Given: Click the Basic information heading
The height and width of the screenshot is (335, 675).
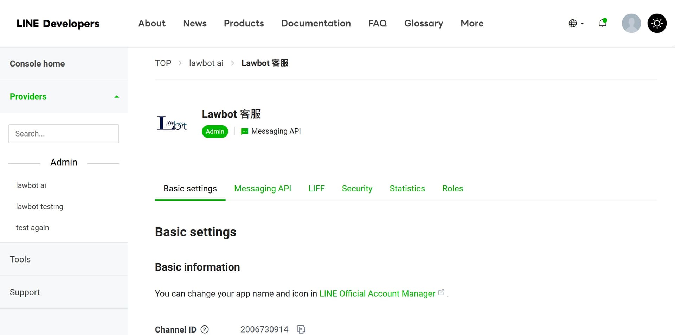Looking at the screenshot, I should coord(197,267).
